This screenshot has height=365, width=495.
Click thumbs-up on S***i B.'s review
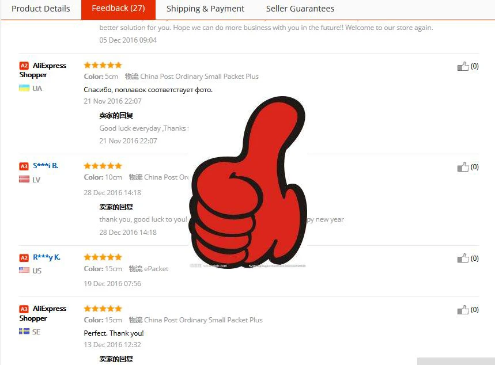point(463,167)
